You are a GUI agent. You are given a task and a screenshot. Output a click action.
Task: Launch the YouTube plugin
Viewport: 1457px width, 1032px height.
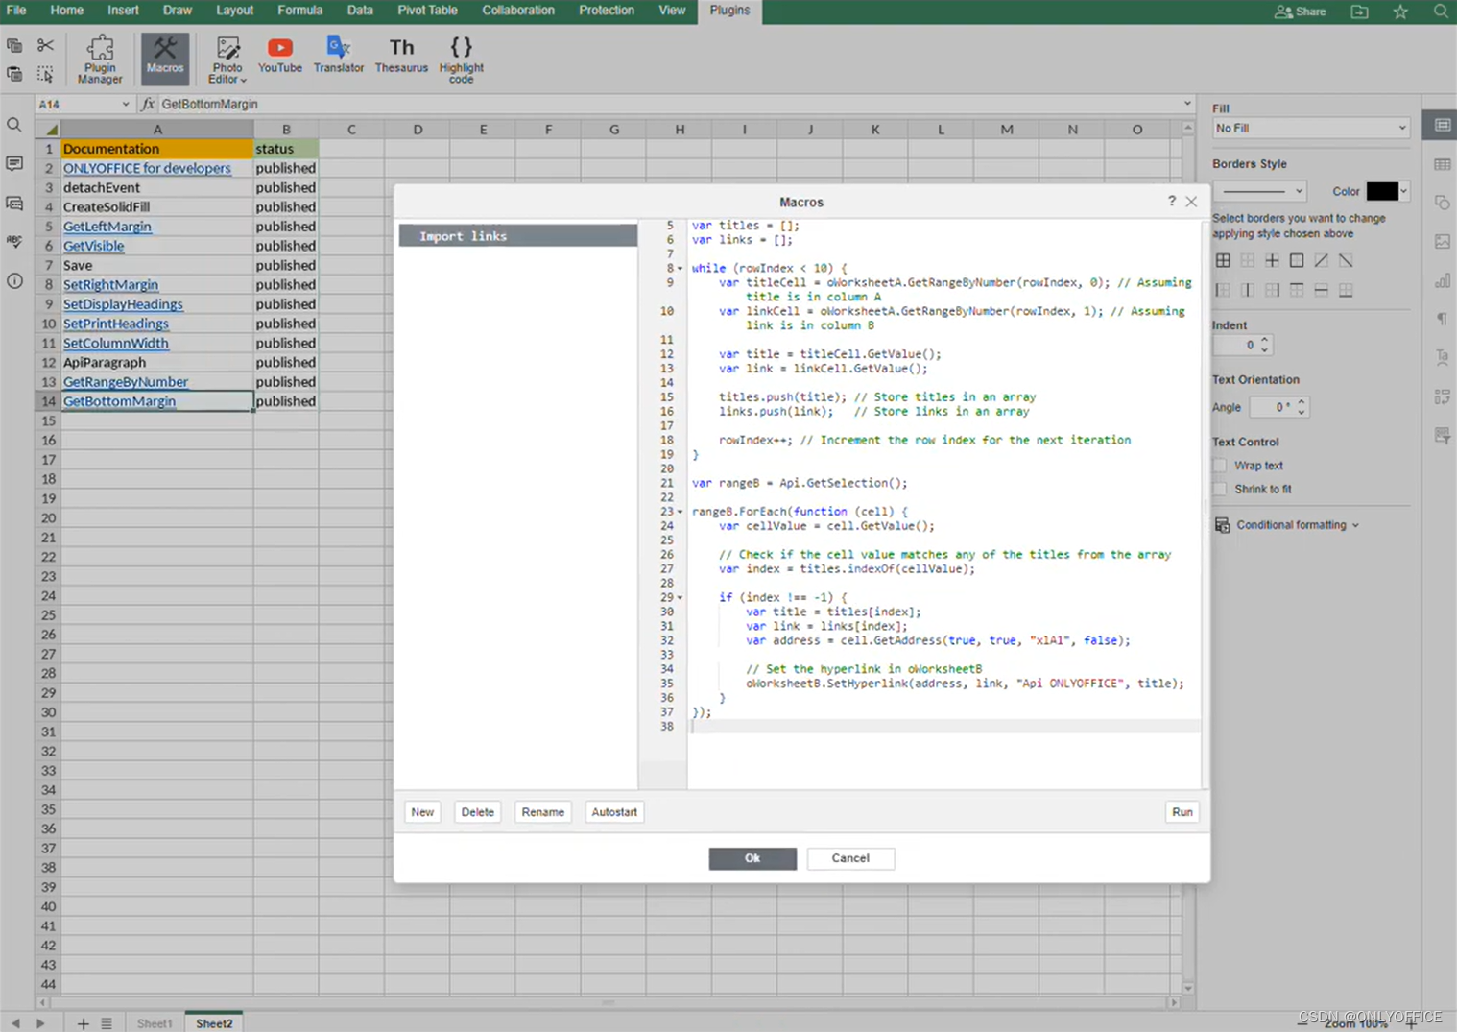(279, 56)
